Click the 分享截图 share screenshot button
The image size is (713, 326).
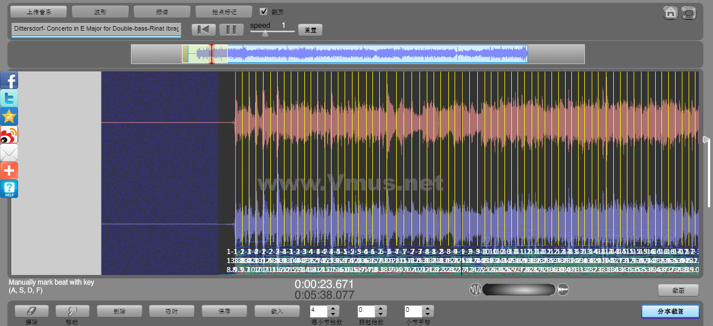(670, 311)
